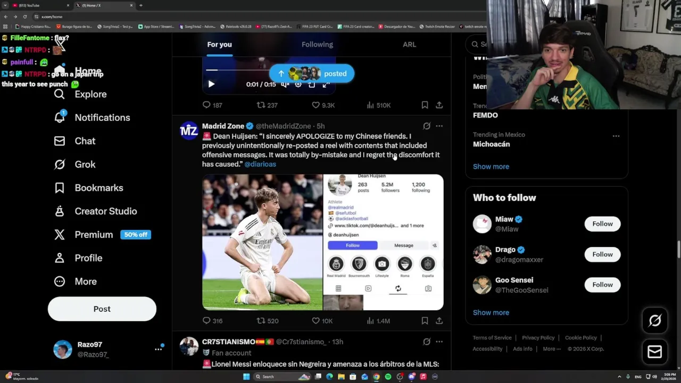
Task: Like the Madrid Zone post
Action: (x=322, y=321)
